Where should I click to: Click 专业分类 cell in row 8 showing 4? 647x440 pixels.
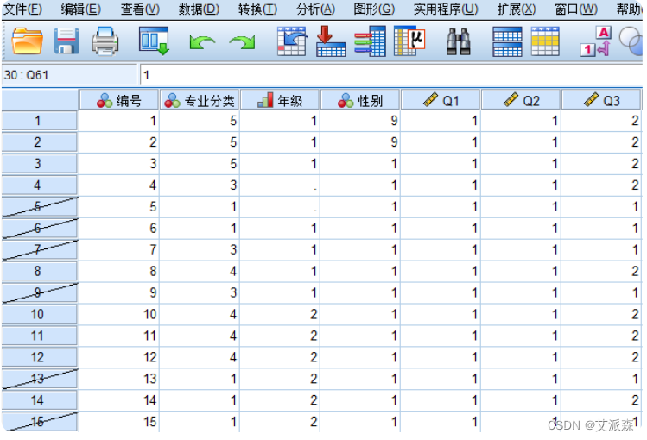coord(200,271)
